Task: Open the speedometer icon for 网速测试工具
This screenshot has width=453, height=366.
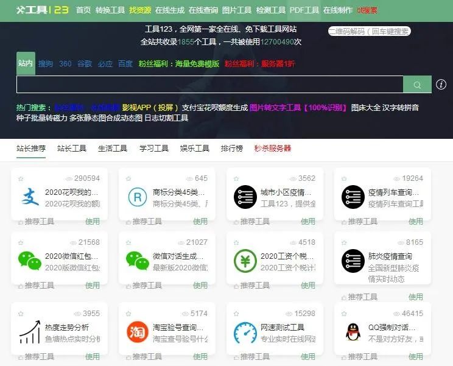Action: 245,333
